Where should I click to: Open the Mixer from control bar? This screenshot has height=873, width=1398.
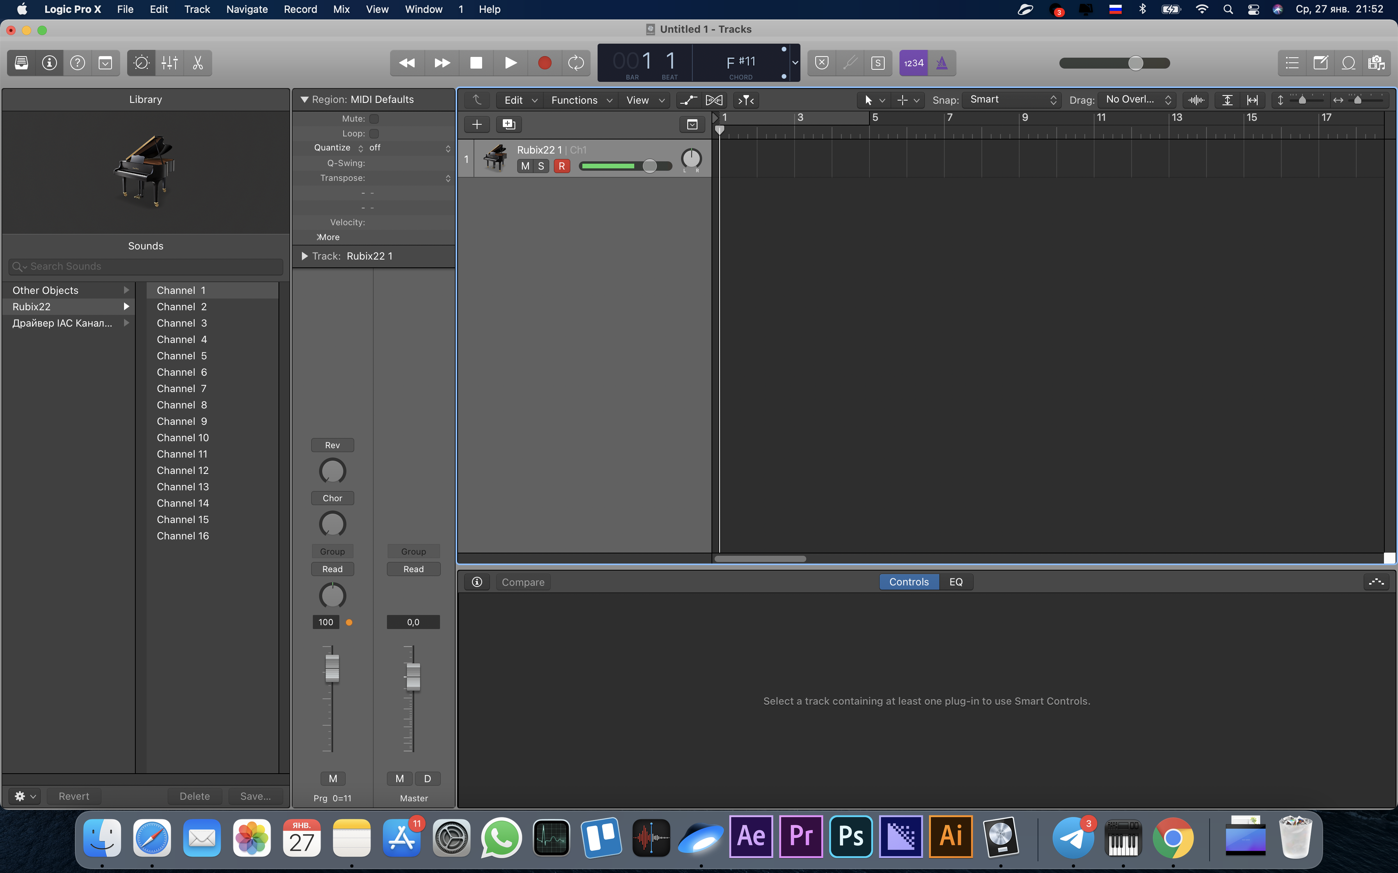(x=169, y=63)
